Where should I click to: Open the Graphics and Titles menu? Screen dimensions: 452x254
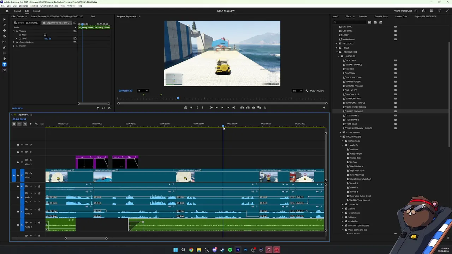pos(49,6)
